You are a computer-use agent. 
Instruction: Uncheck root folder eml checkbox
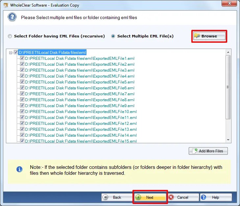(16, 52)
